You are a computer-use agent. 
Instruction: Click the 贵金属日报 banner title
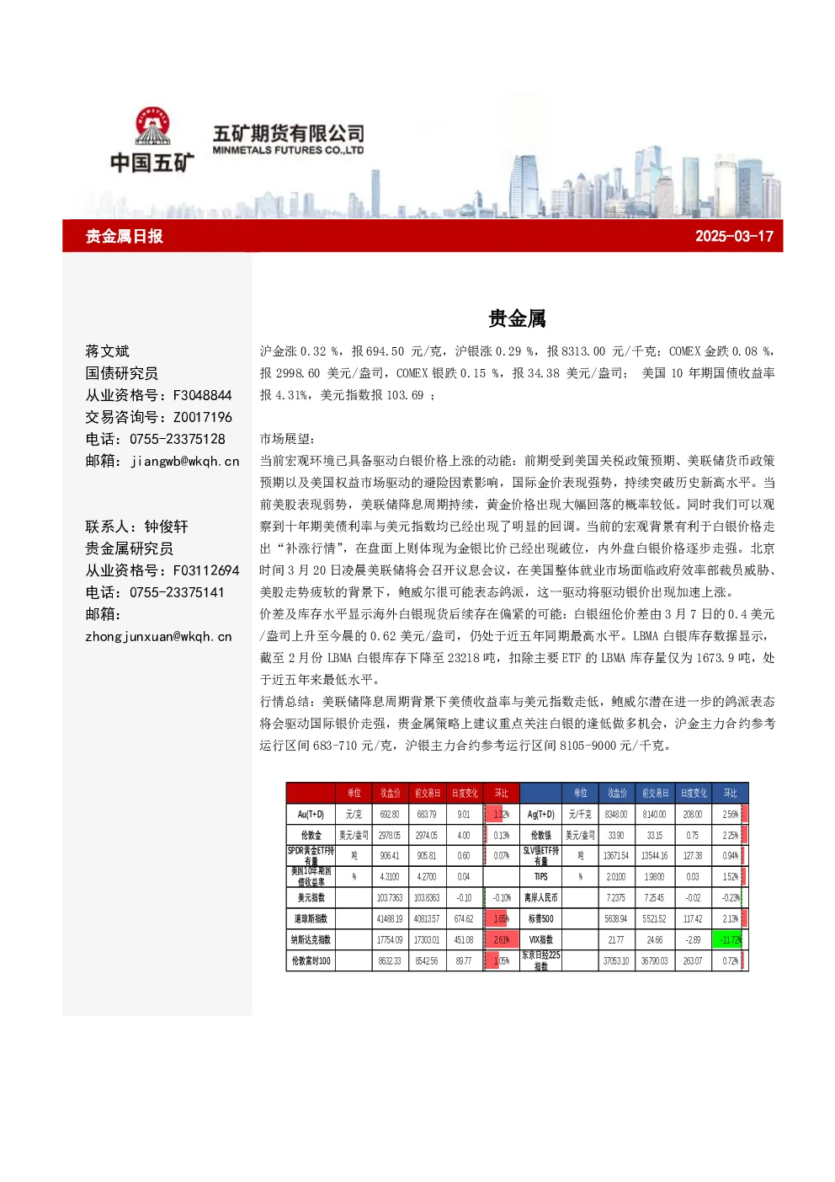point(125,236)
